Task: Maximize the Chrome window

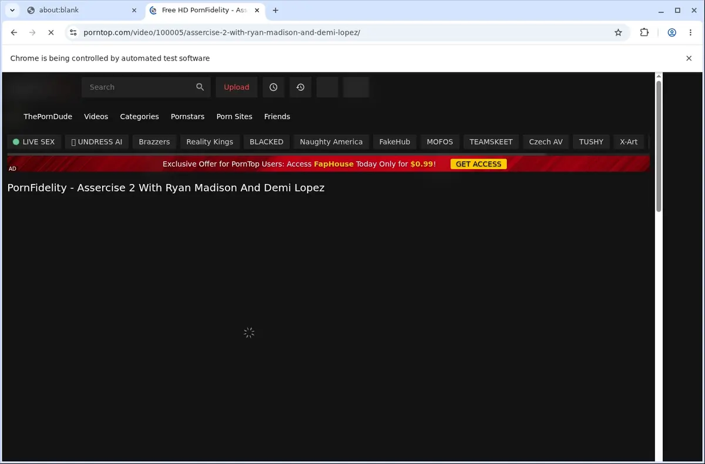Action: pyautogui.click(x=677, y=10)
